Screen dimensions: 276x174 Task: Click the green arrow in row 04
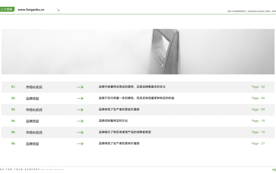coord(80,121)
